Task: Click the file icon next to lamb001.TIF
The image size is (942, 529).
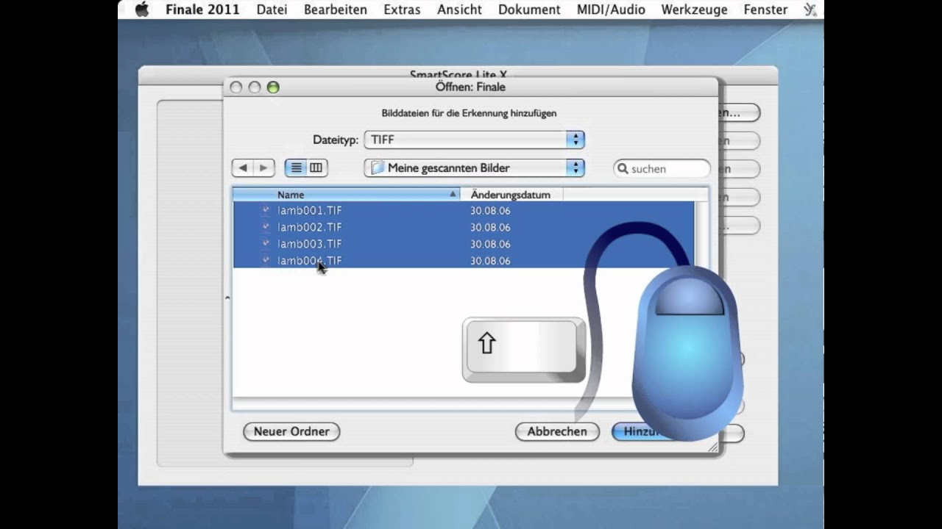Action: (x=266, y=211)
